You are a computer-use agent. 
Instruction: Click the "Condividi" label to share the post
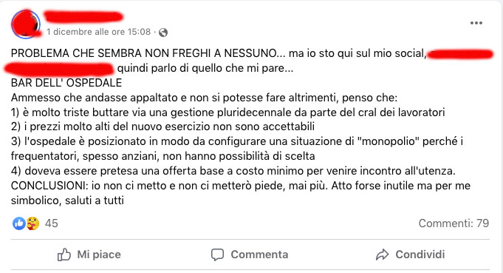coord(420,255)
